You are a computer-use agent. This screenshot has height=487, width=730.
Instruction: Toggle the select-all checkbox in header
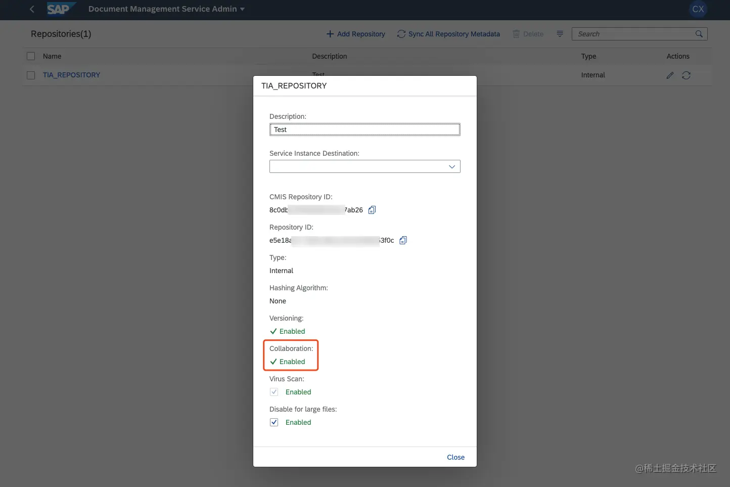coord(31,56)
